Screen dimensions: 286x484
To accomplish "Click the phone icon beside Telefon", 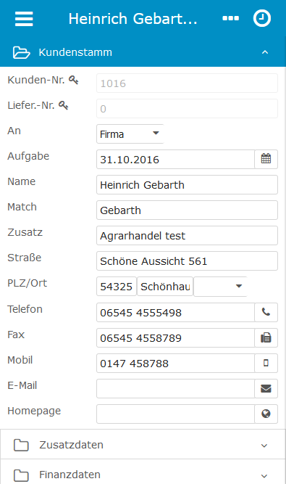I will click(x=266, y=312).
